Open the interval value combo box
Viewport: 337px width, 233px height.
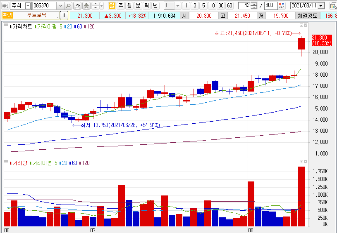(172, 6)
